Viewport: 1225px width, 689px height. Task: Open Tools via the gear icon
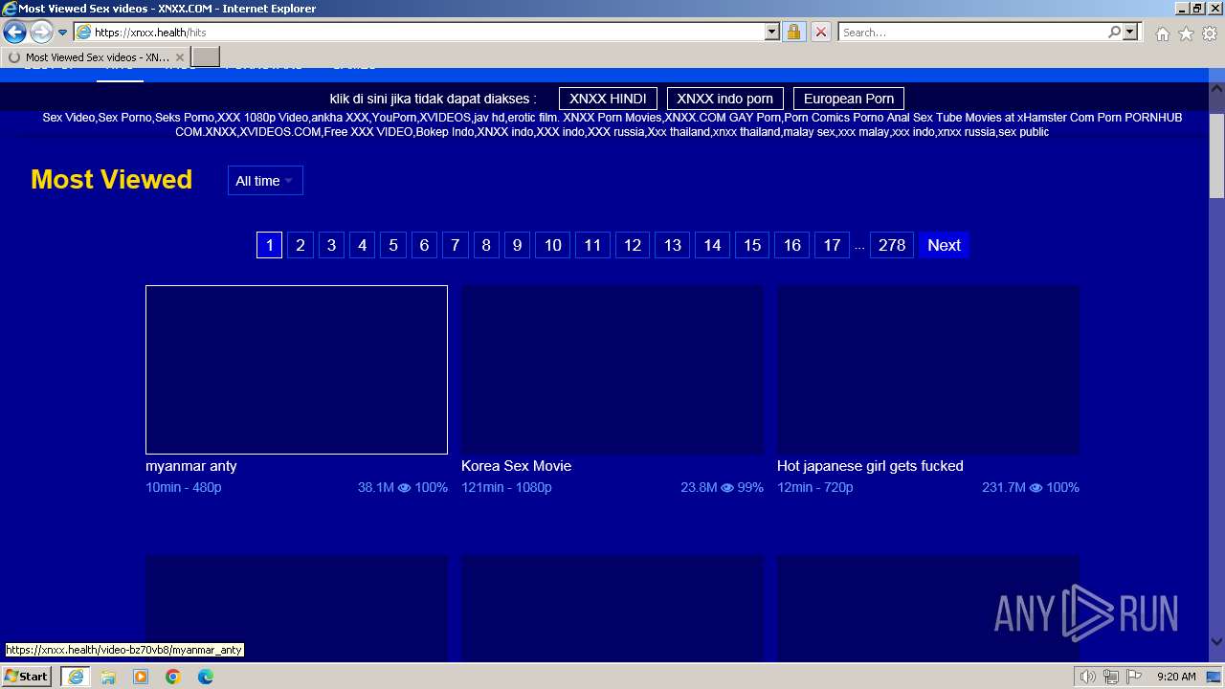click(1210, 33)
